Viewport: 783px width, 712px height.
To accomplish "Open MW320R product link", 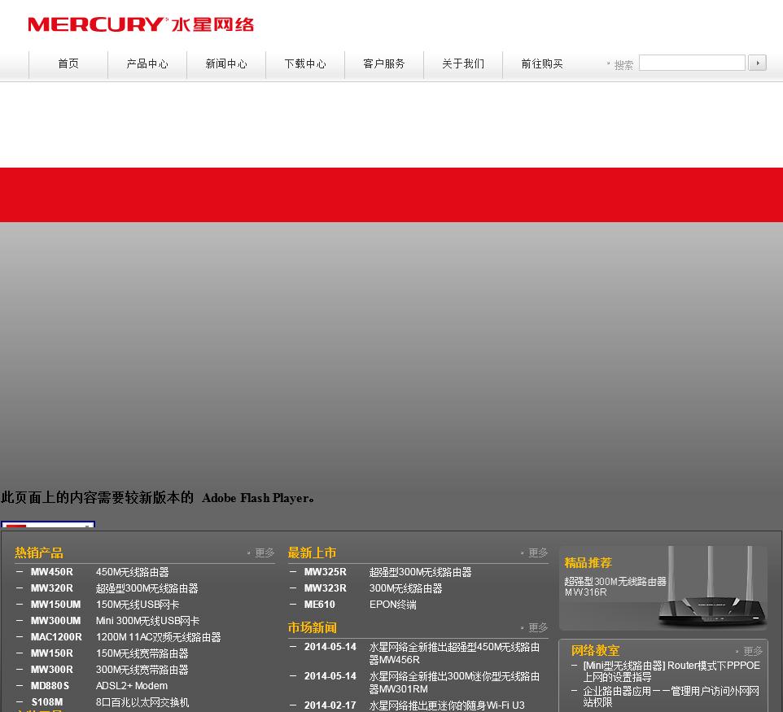I will pyautogui.click(x=52, y=588).
